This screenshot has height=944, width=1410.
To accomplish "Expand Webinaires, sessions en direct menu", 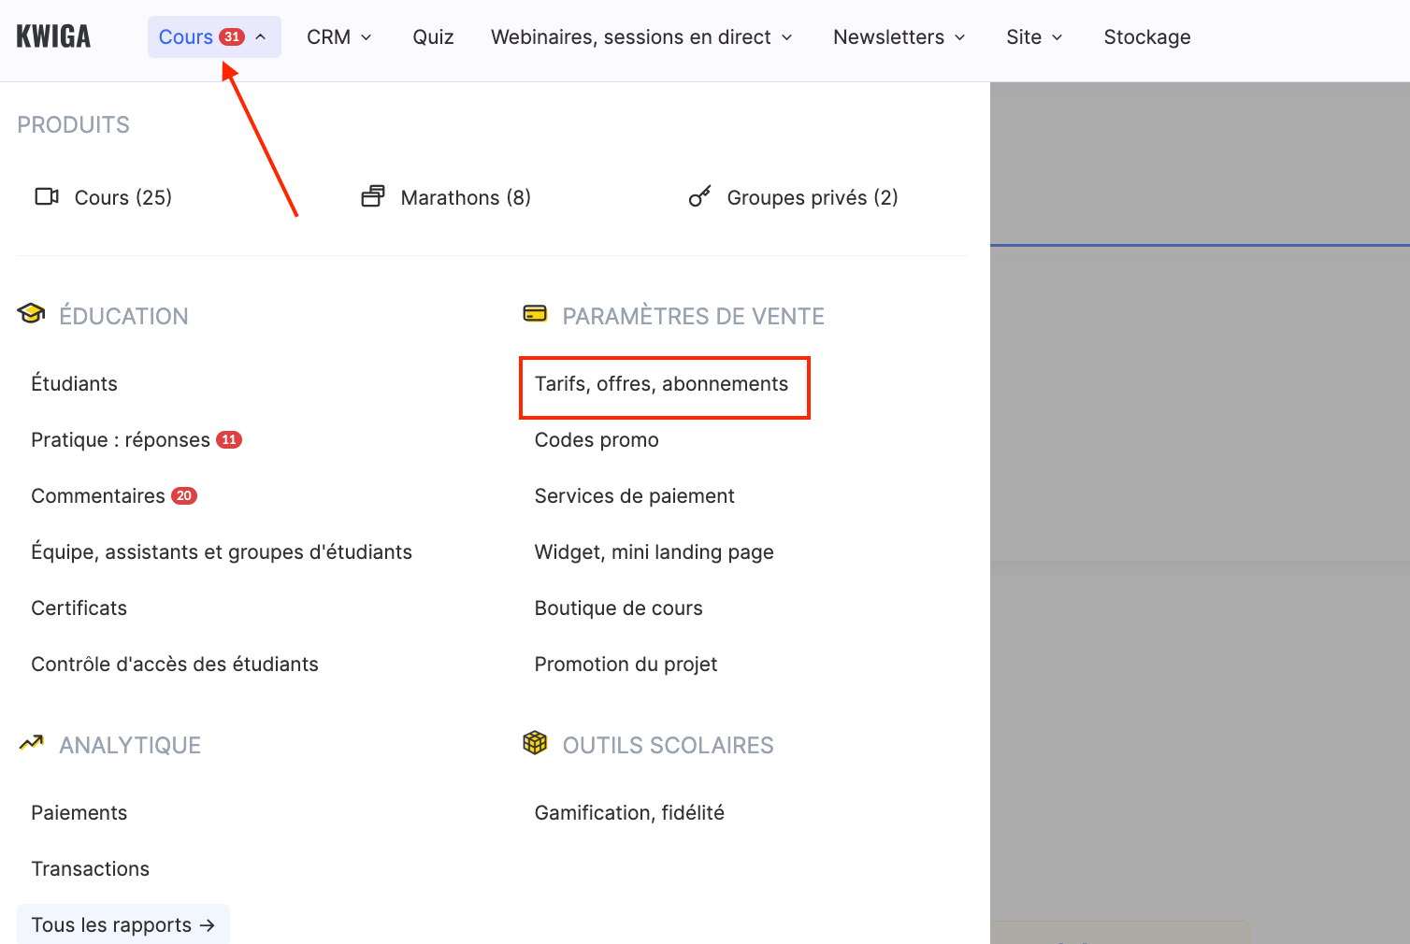I will tap(641, 37).
